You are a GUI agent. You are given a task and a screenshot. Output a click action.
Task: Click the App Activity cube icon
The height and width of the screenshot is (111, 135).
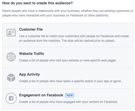pyautogui.click(x=11, y=78)
